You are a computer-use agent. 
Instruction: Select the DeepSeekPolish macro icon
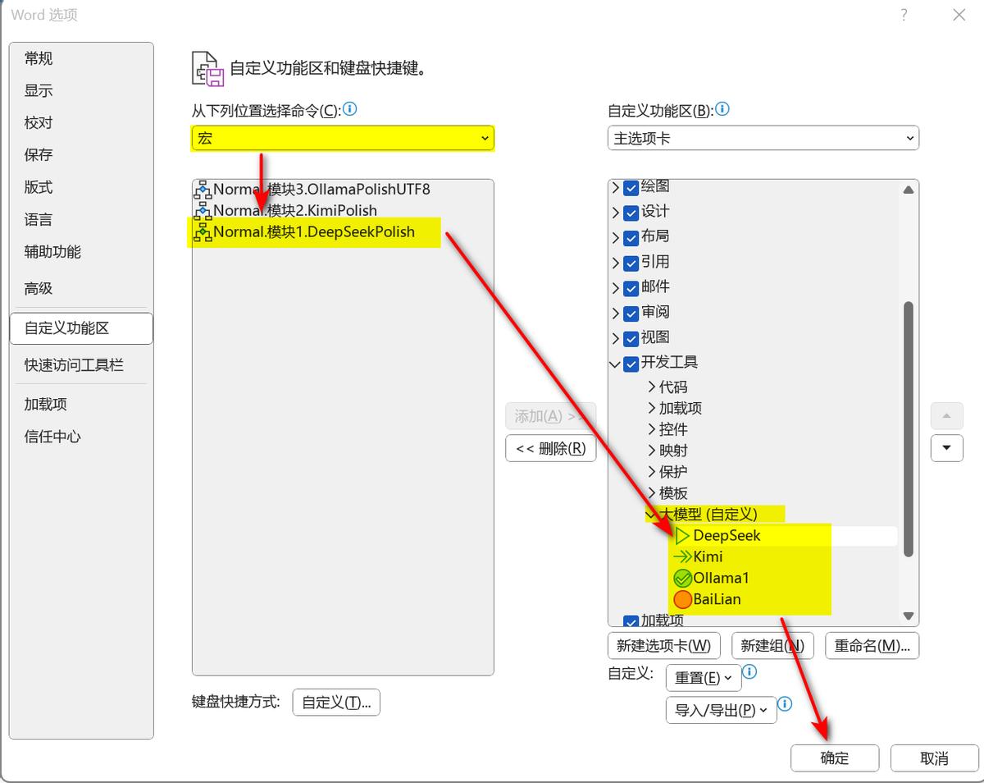(203, 232)
